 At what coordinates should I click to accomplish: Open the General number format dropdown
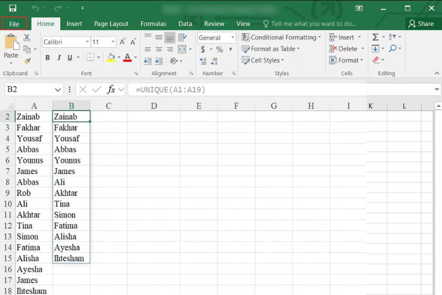click(233, 38)
